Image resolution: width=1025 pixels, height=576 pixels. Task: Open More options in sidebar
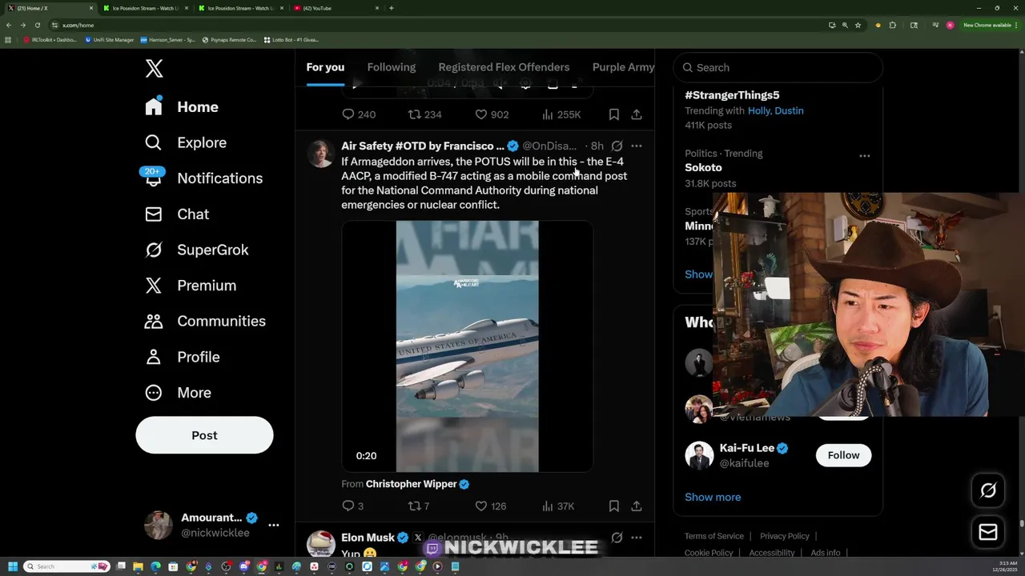pyautogui.click(x=177, y=392)
